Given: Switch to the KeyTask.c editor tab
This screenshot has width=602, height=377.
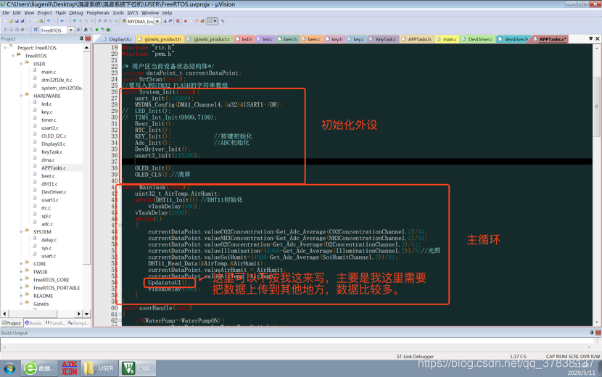Looking at the screenshot, I should [x=383, y=39].
